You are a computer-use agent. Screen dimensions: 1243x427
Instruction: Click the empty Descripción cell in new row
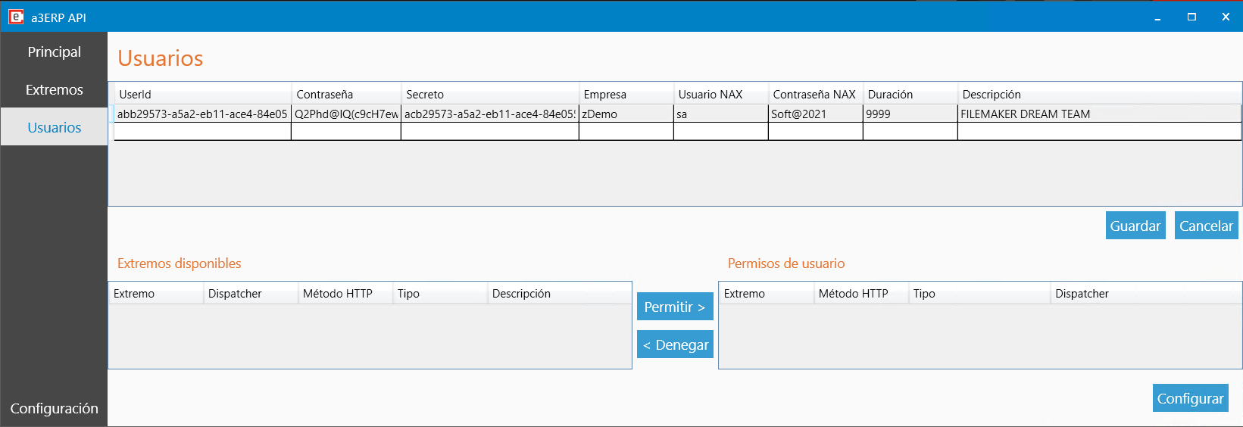tap(1100, 132)
